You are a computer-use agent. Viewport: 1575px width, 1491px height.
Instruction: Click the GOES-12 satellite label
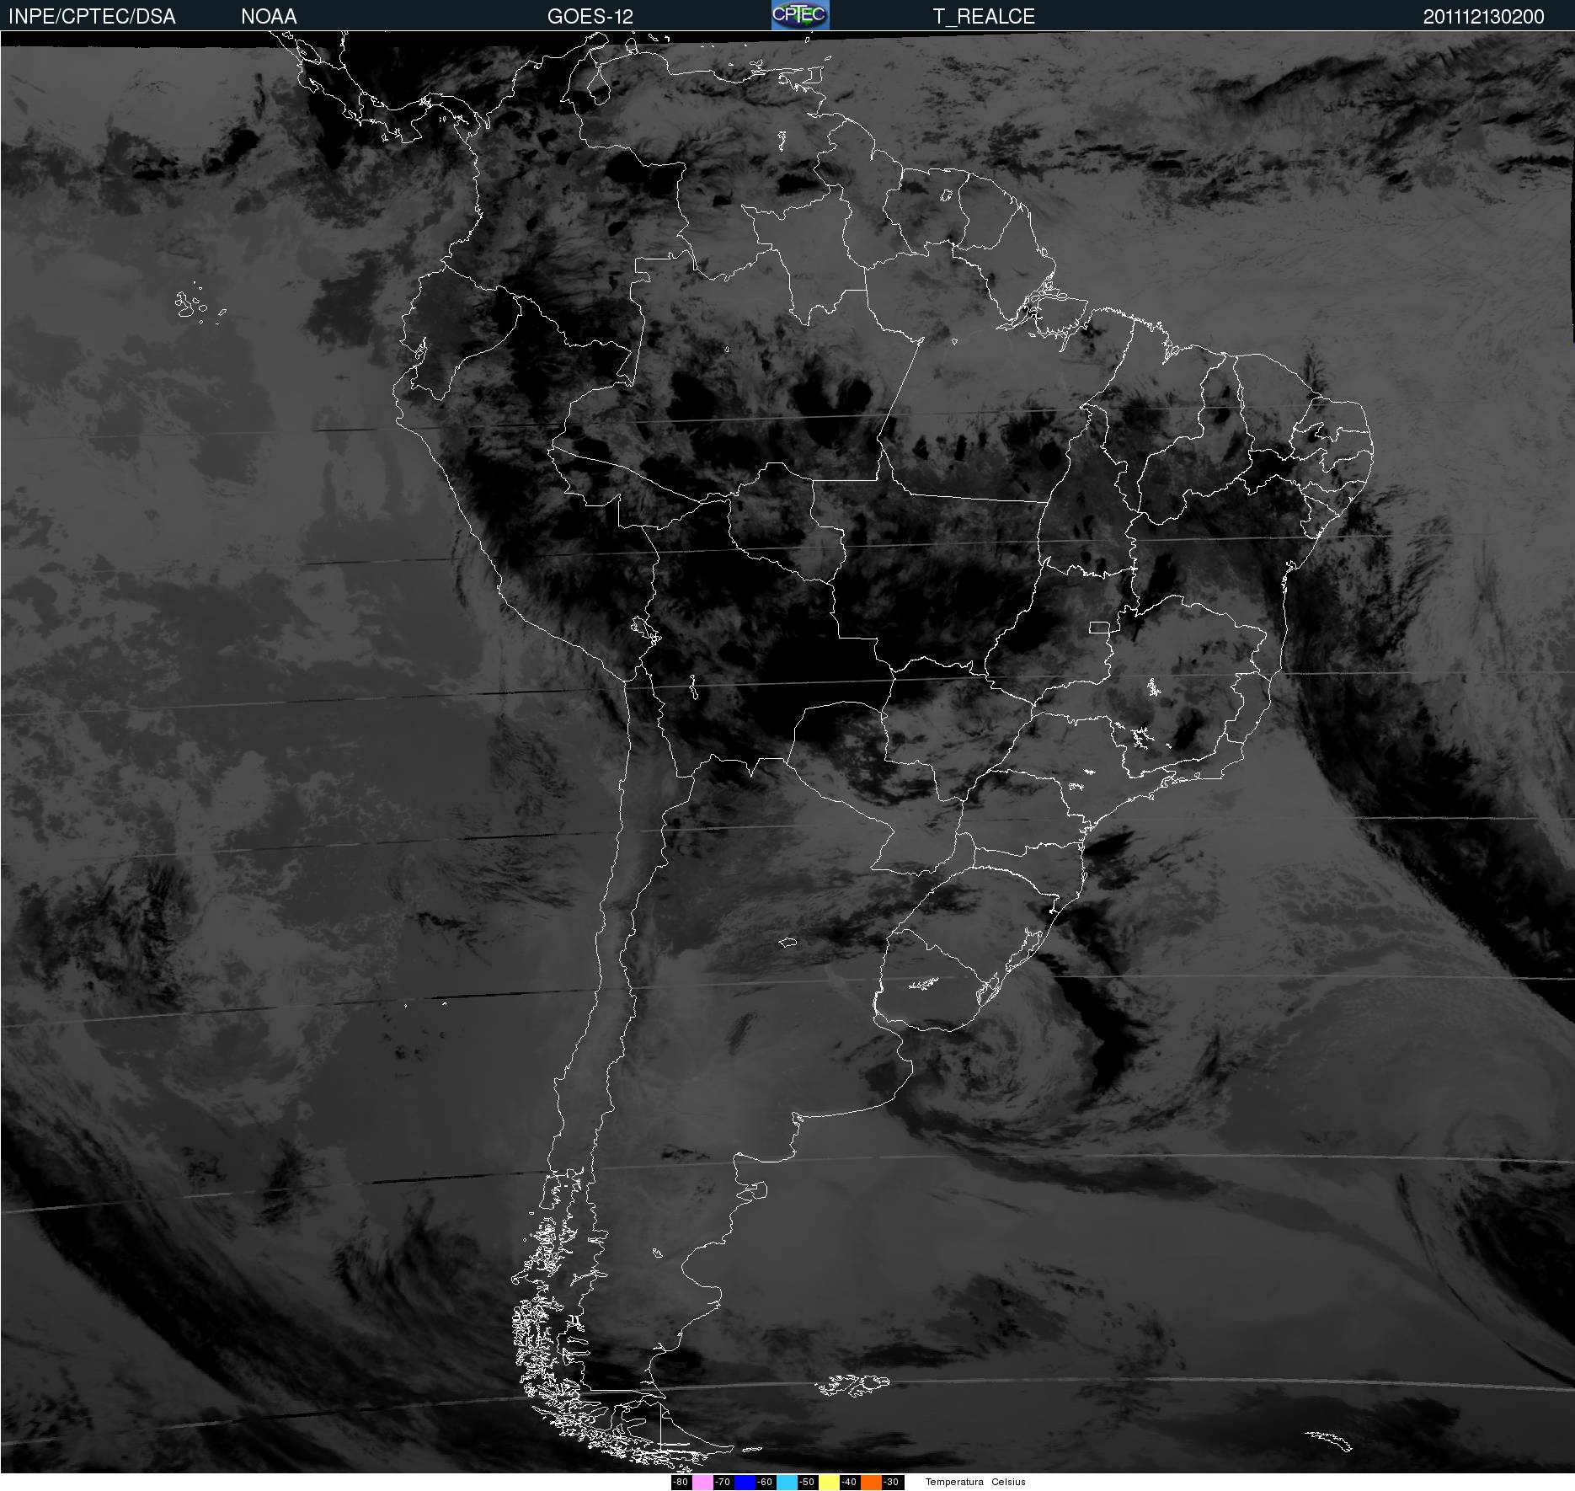point(590,17)
